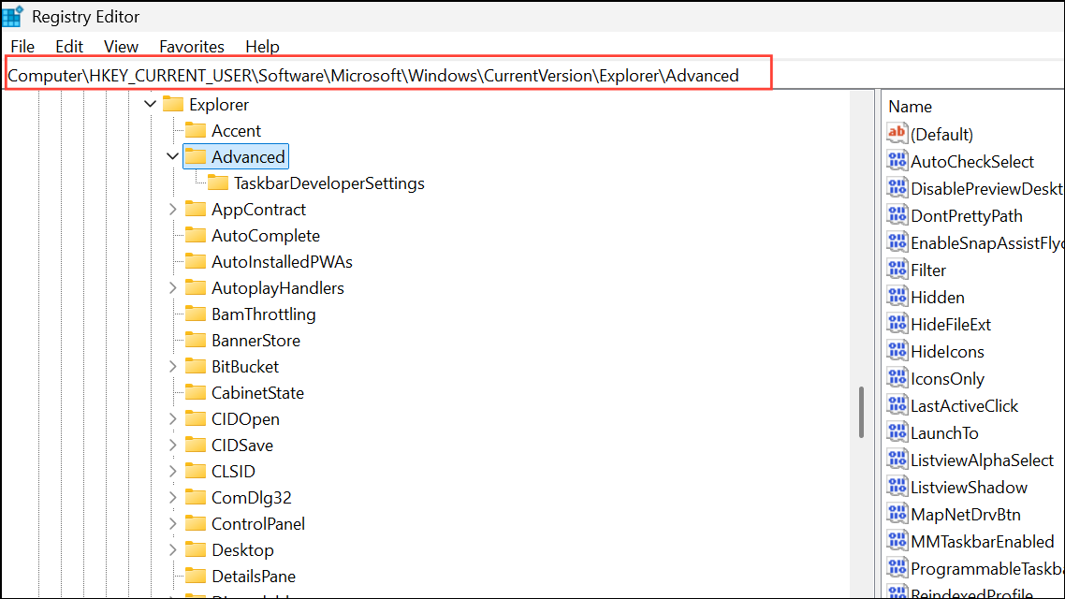This screenshot has width=1065, height=599.
Task: Click the Filter DWORD icon
Action: tap(897, 269)
